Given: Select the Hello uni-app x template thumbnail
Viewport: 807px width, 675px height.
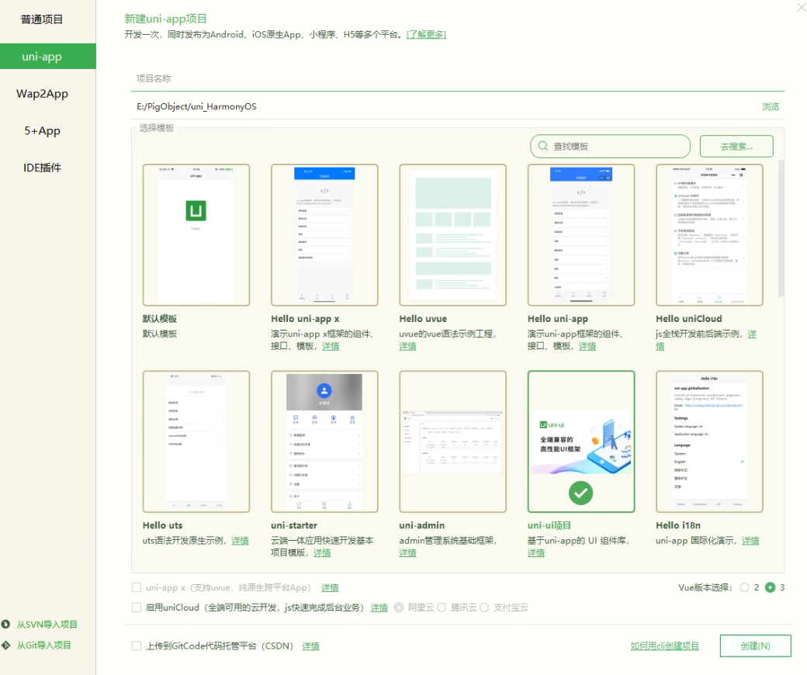Looking at the screenshot, I should (x=324, y=235).
